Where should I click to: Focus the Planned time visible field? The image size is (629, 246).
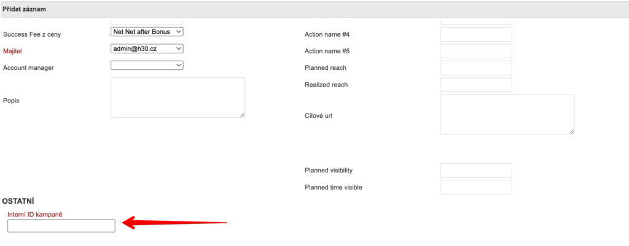(x=475, y=187)
